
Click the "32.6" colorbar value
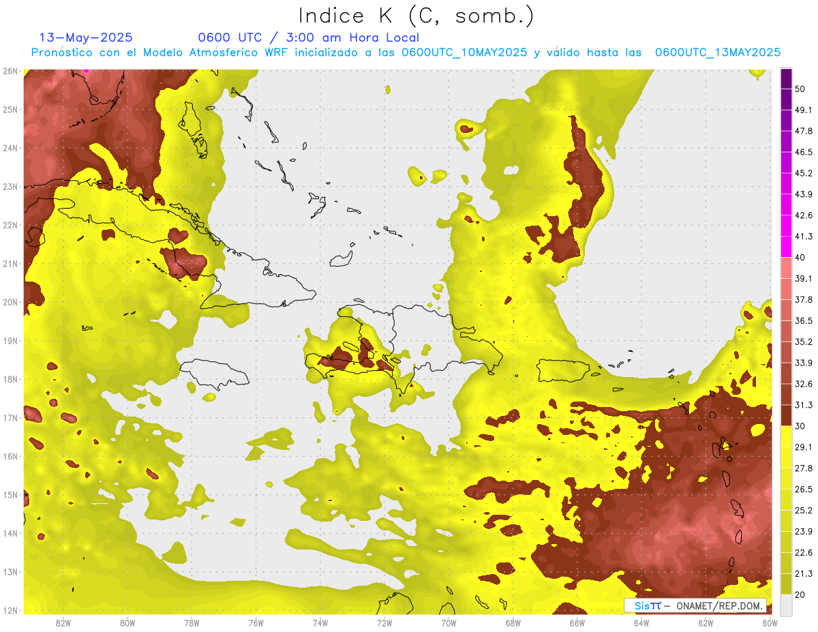point(804,384)
